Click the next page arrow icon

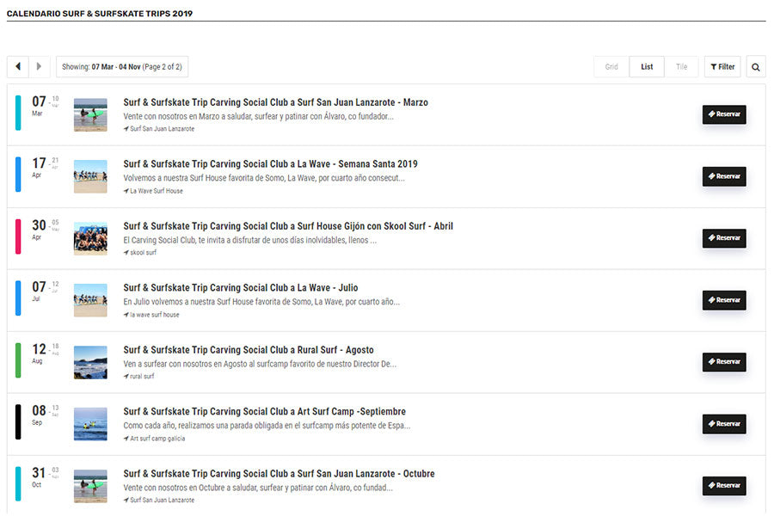click(39, 67)
